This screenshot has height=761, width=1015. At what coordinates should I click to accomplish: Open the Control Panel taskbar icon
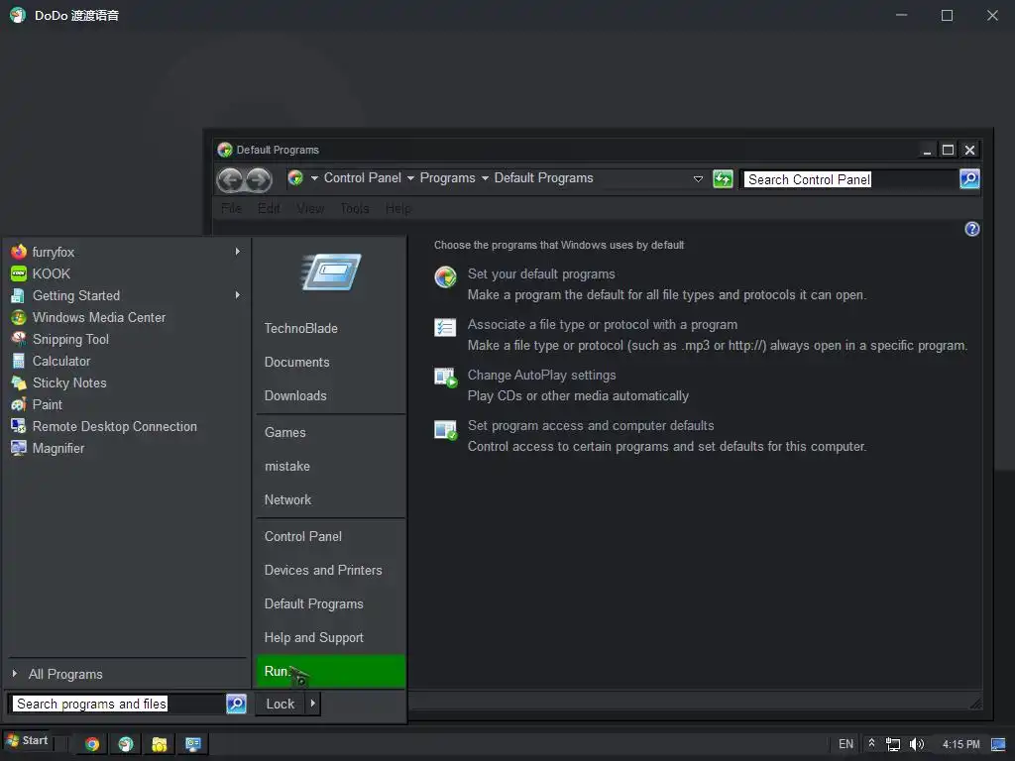coord(193,744)
